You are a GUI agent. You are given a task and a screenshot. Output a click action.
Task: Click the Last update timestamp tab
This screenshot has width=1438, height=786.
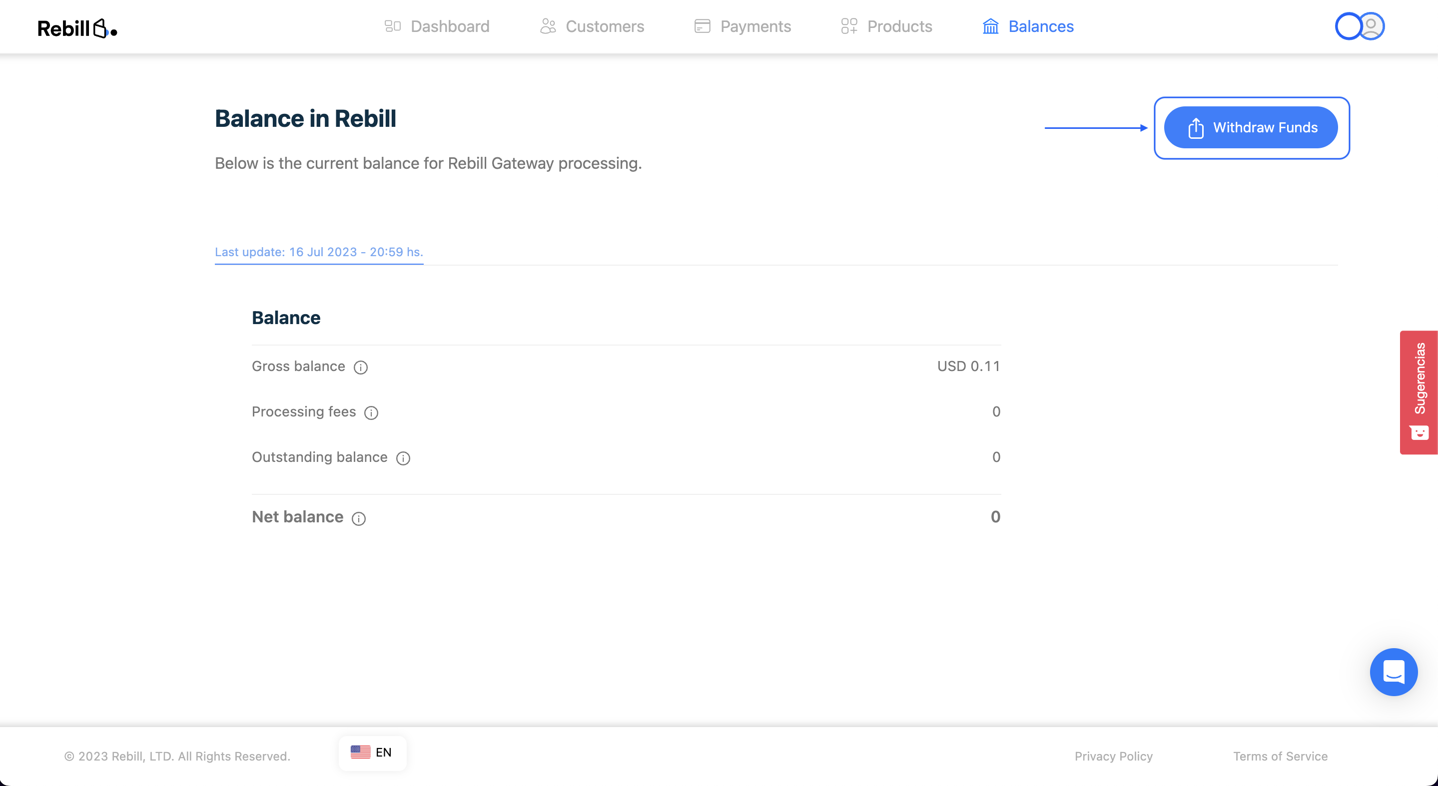pyautogui.click(x=319, y=252)
